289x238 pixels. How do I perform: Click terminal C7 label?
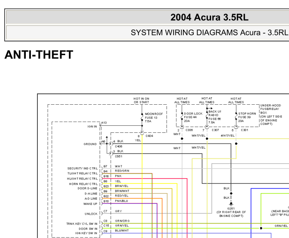click(x=105, y=211)
